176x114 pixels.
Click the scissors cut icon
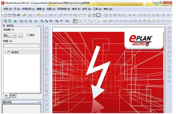tap(30, 15)
